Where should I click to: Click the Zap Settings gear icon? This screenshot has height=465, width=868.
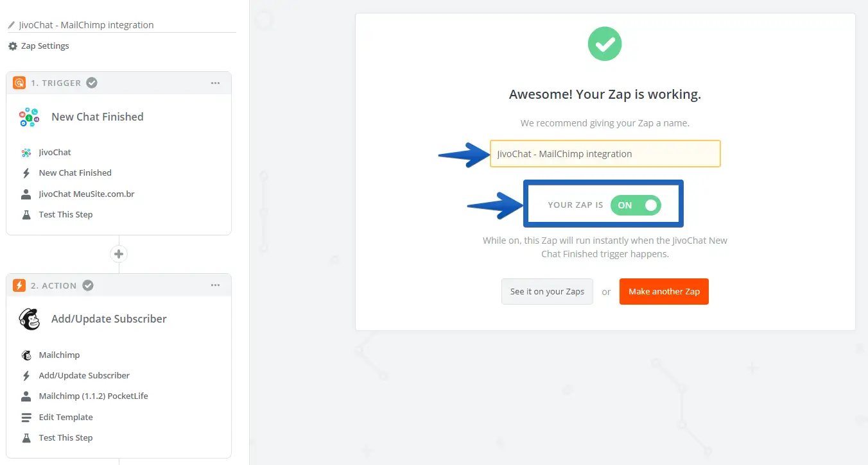click(x=13, y=46)
